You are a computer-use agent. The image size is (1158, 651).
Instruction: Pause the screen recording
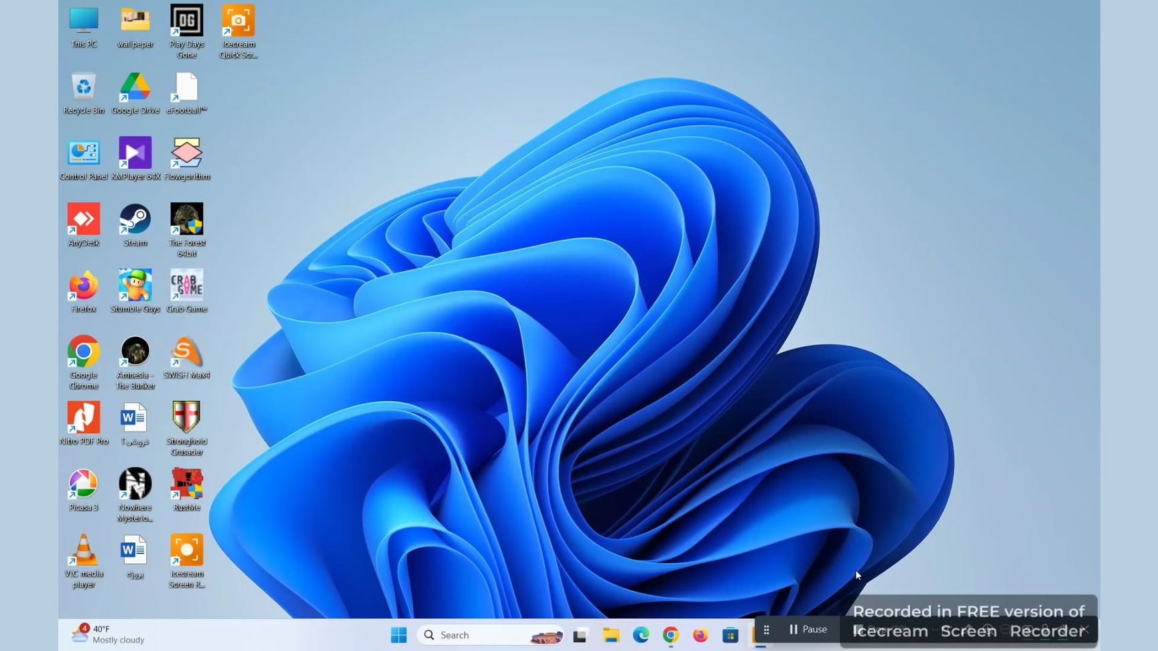(808, 630)
